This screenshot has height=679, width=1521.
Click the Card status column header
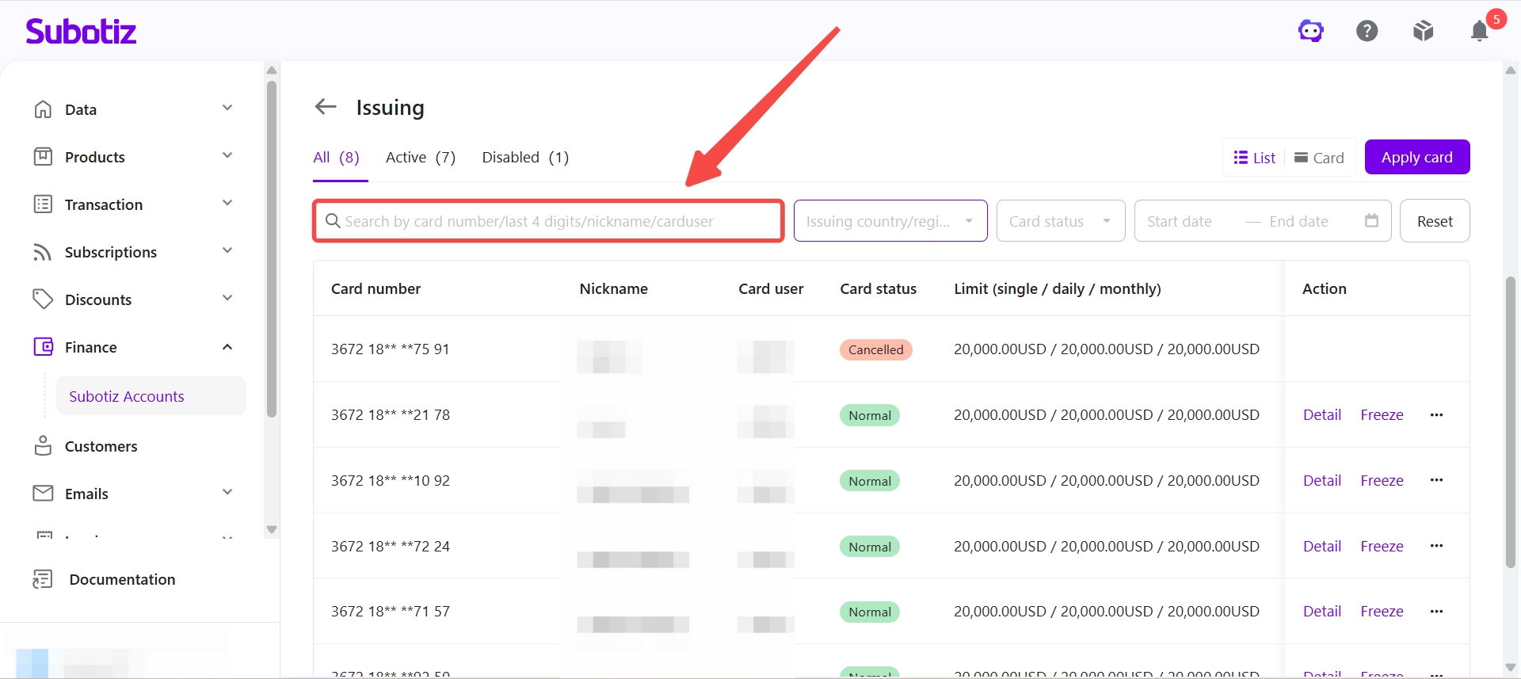pyautogui.click(x=878, y=288)
